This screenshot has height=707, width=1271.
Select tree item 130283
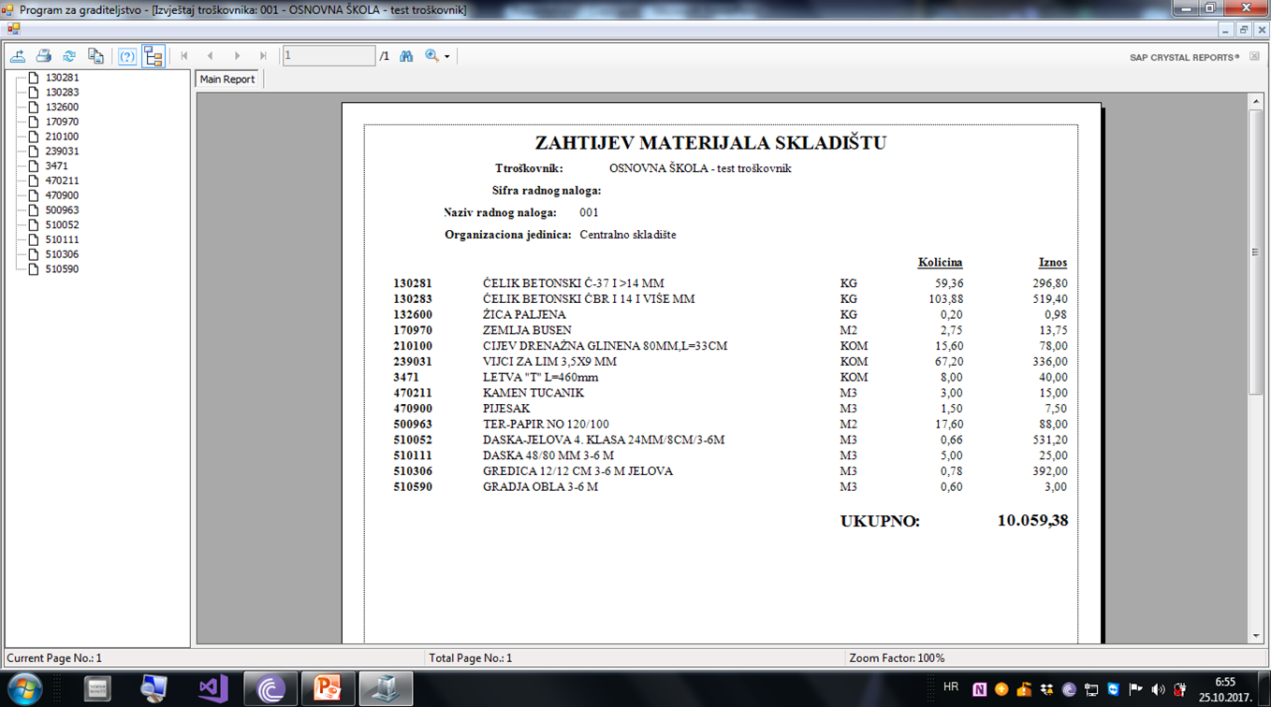62,93
